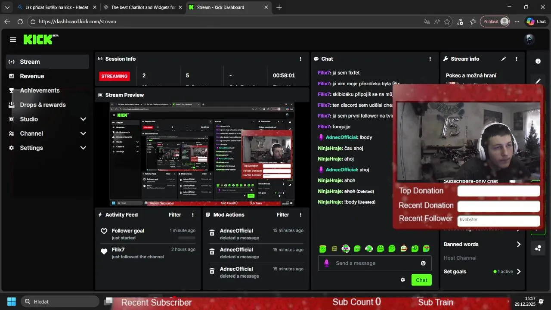This screenshot has height=310, width=551.
Task: Open the browser tab list dropdown
Action: tap(7, 7)
